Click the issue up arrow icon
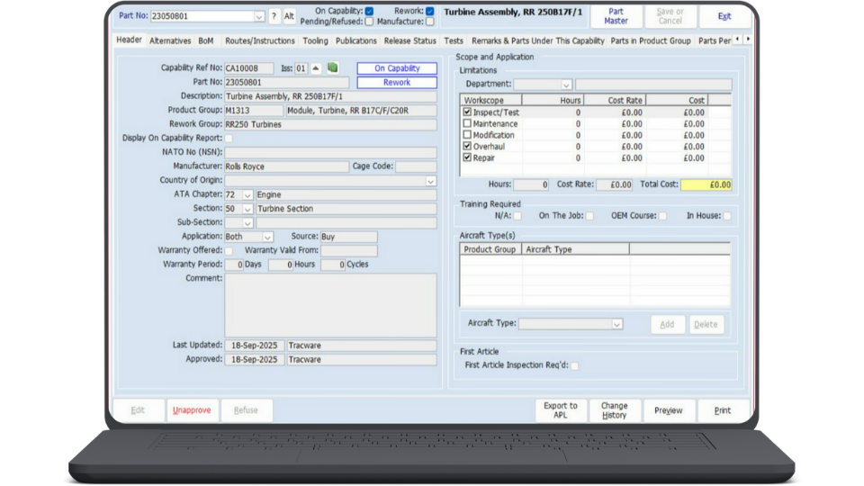Image resolution: width=864 pixels, height=486 pixels. (x=316, y=68)
